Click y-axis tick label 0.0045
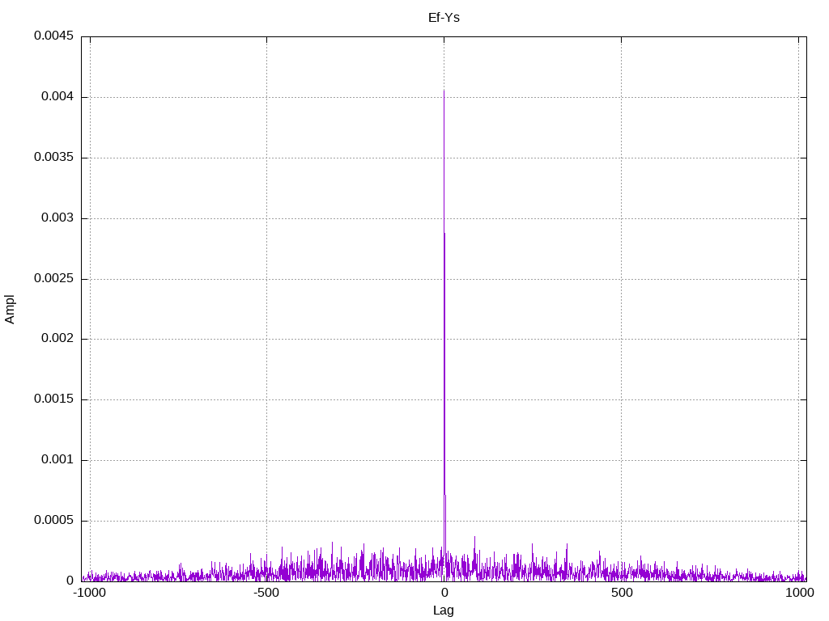Screen dimensions: 829x621 click(x=54, y=36)
